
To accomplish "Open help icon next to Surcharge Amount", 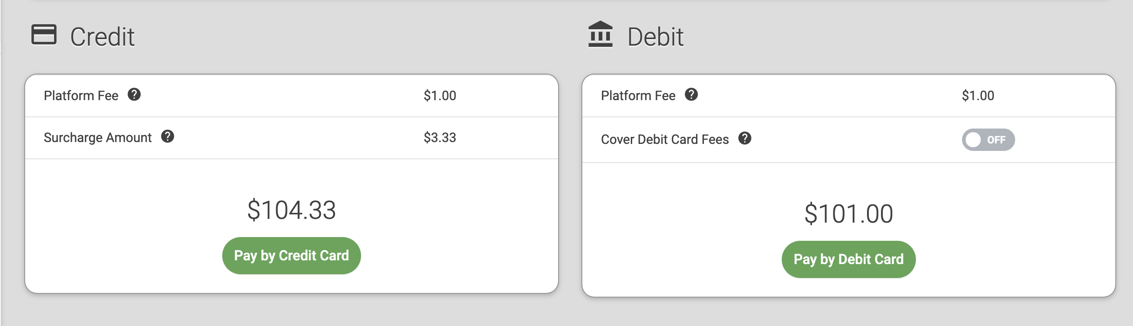I will point(168,136).
